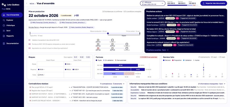Click the Décision legend dot in Derniers faits
The height and width of the screenshot is (107, 230).
click(x=164, y=60)
